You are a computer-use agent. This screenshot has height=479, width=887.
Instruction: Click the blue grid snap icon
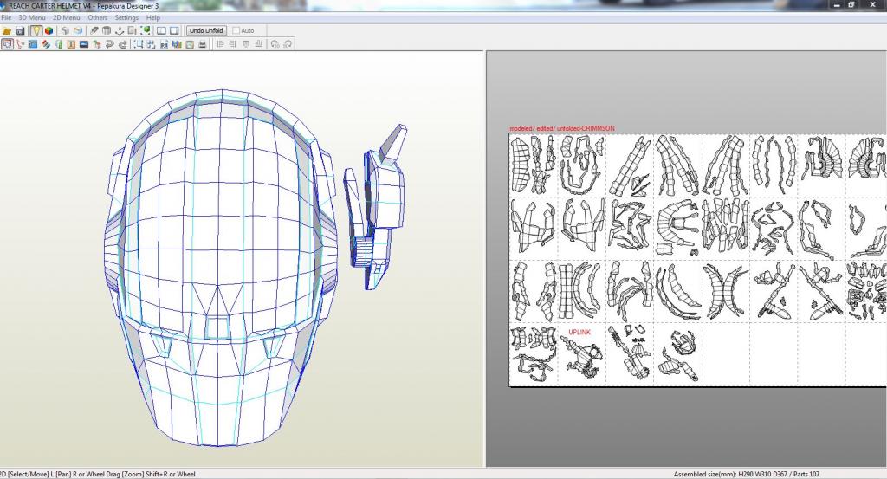151,44
